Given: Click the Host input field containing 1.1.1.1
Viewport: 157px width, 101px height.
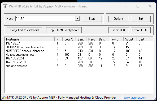Looking at the screenshot, I should coord(45,18).
